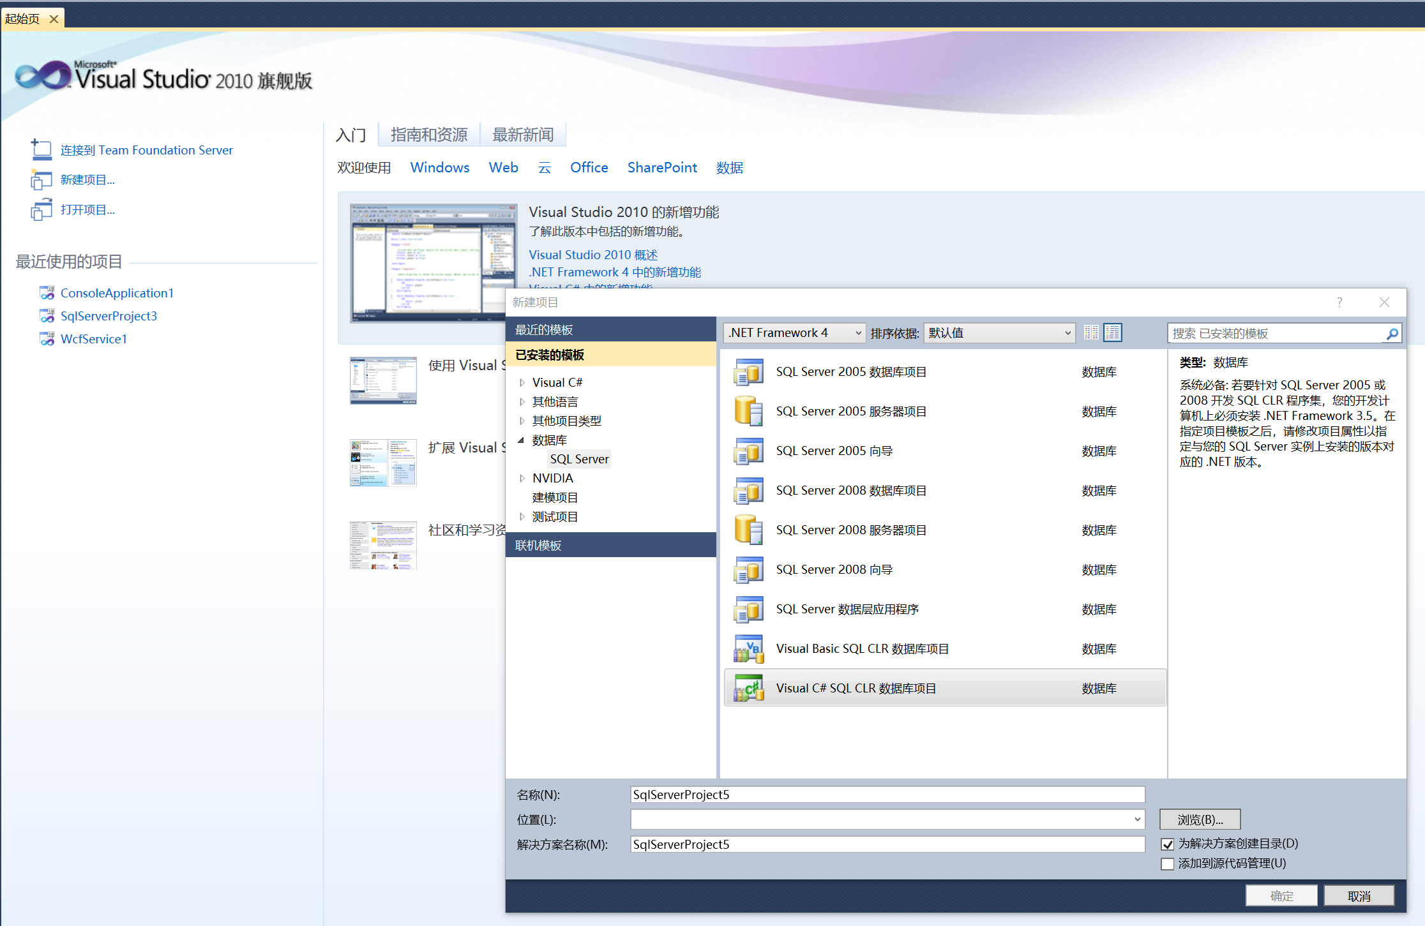Enable 添加到源代码管理 checkbox
This screenshot has width=1425, height=926.
[x=1168, y=864]
